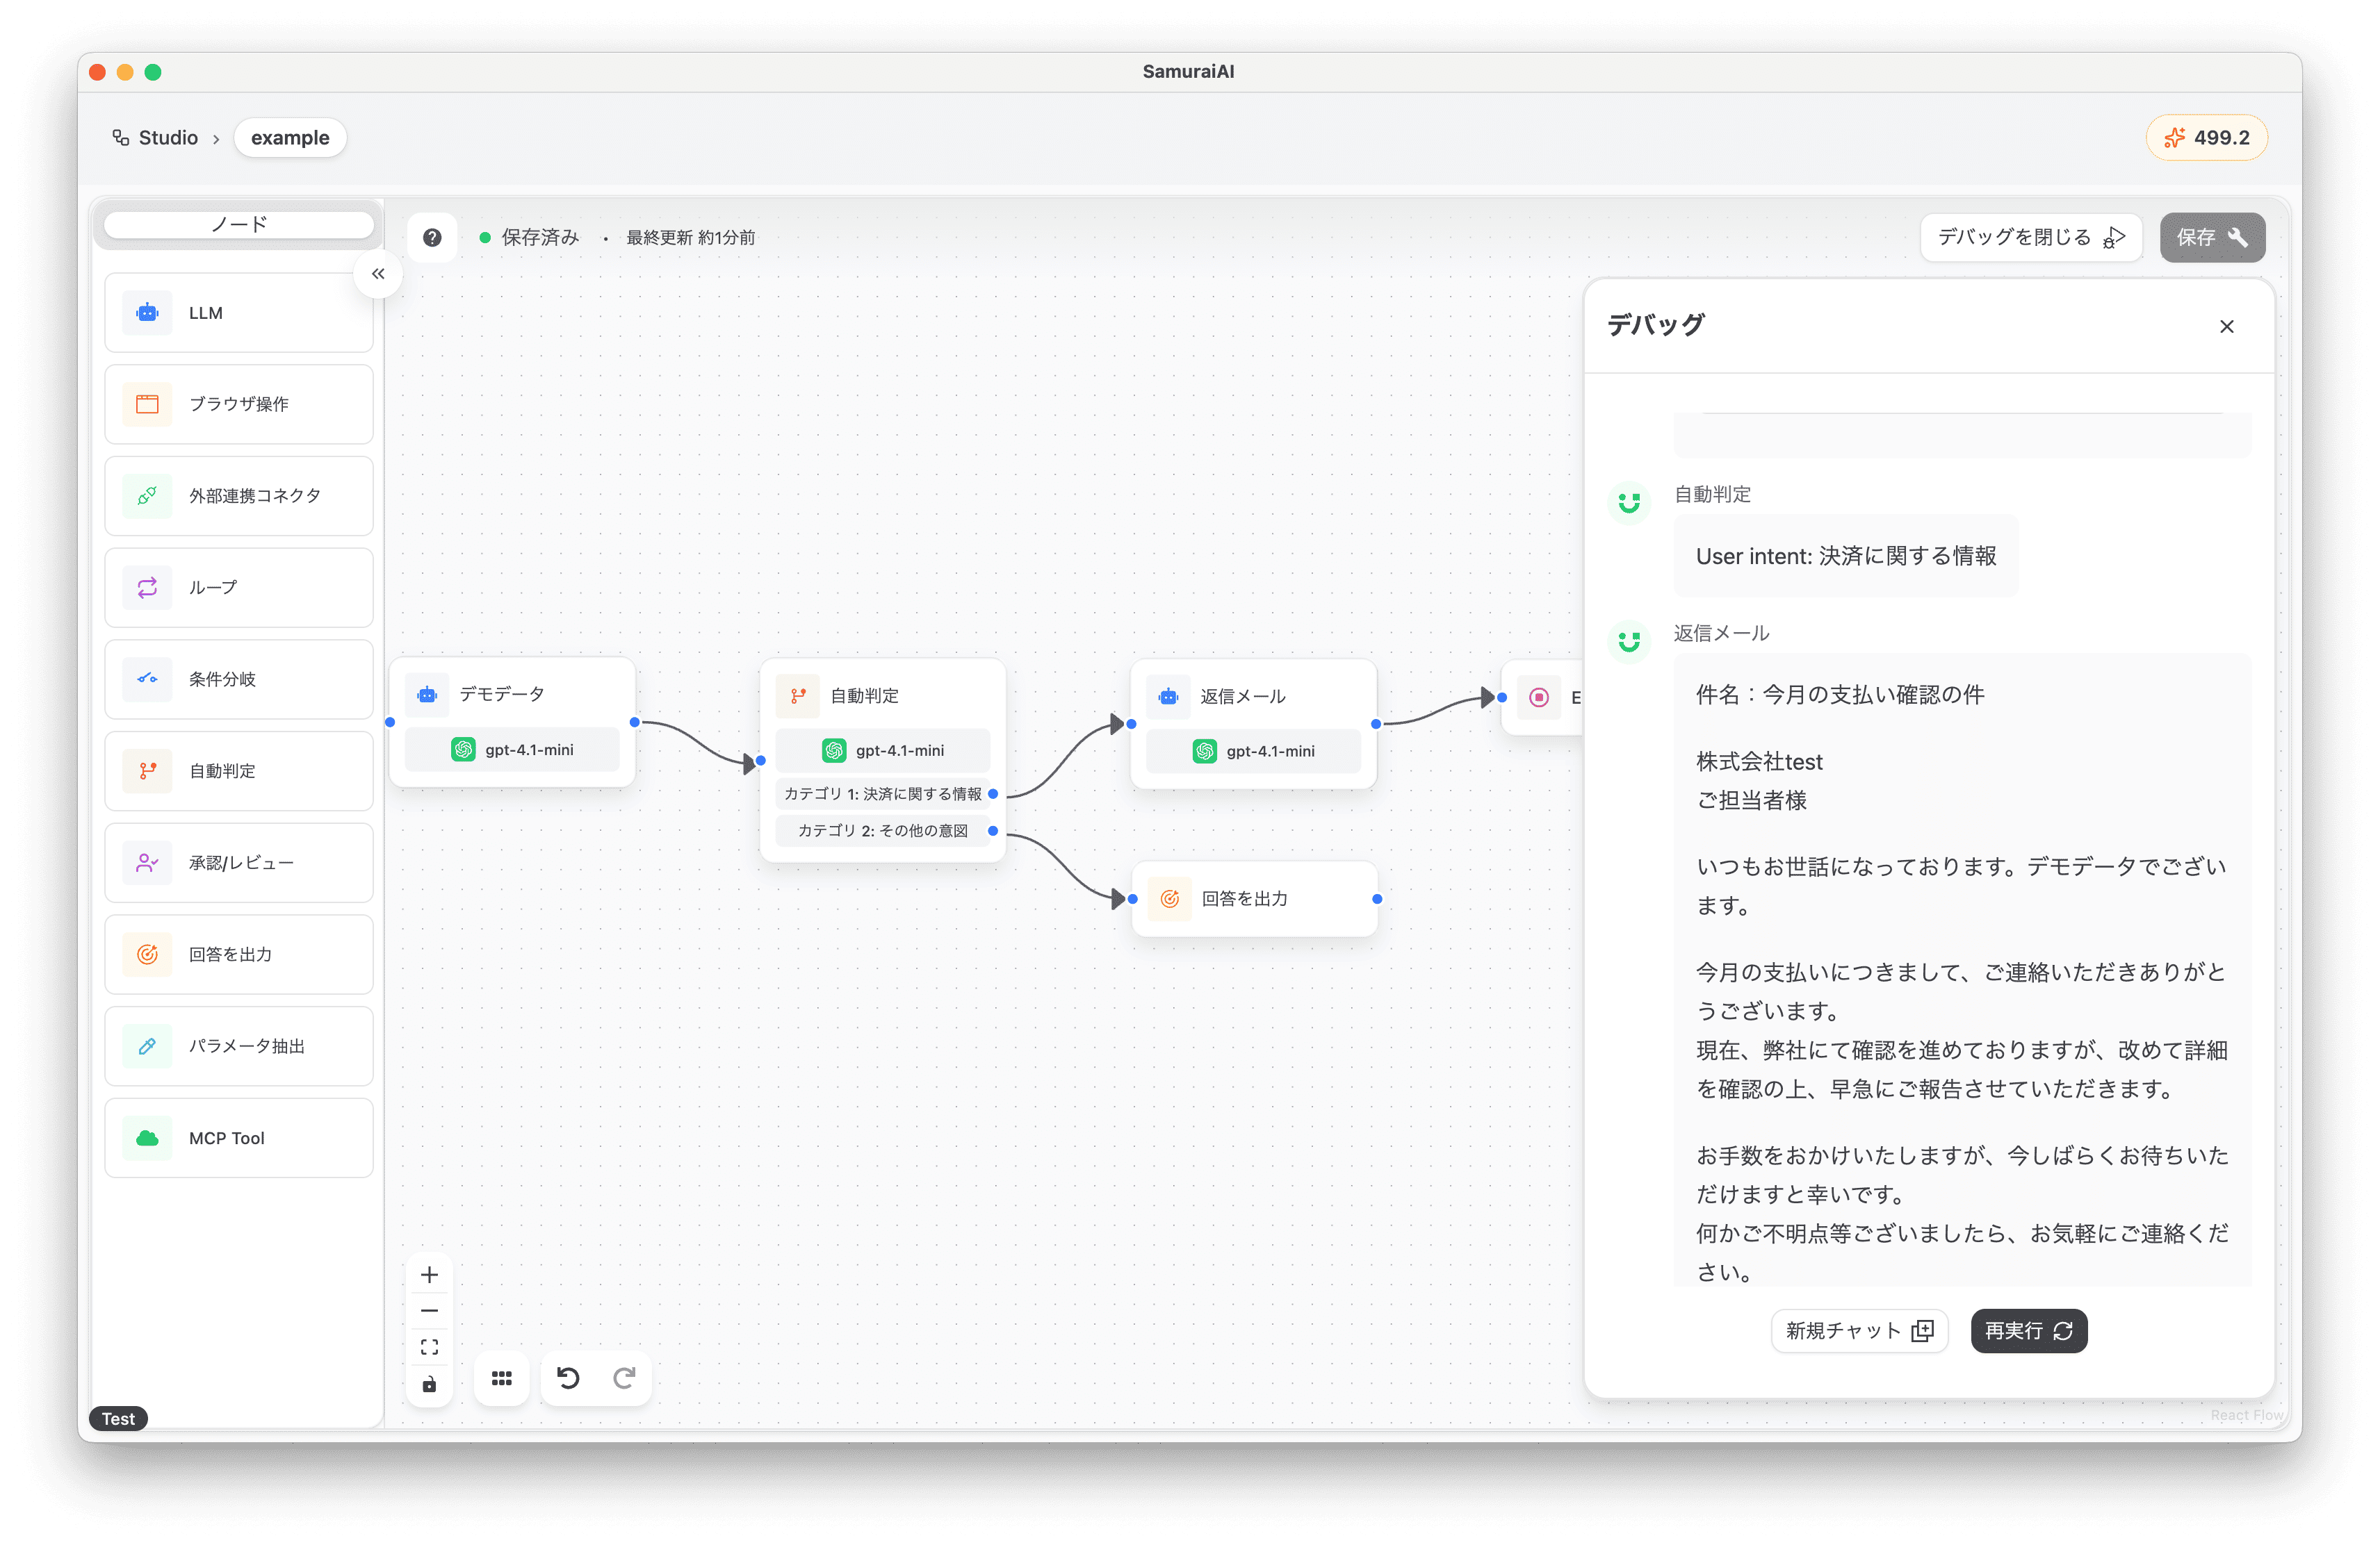Undo the last canvas action
The height and width of the screenshot is (1545, 2380).
pos(568,1379)
